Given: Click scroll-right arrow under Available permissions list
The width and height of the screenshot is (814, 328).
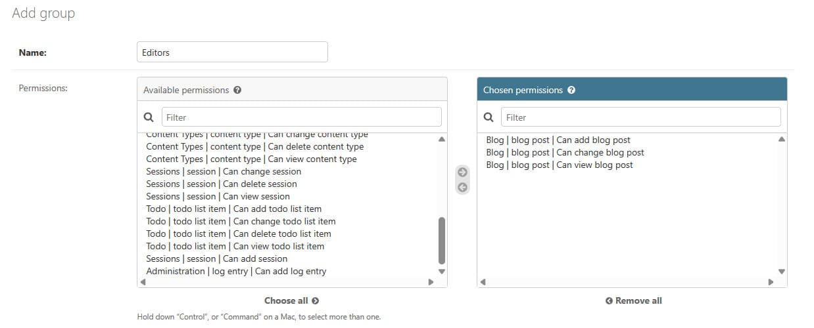Looking at the screenshot, I should click(x=431, y=282).
